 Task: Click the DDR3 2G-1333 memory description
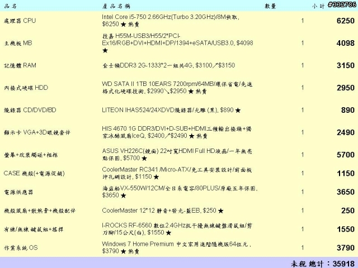tap(168, 65)
